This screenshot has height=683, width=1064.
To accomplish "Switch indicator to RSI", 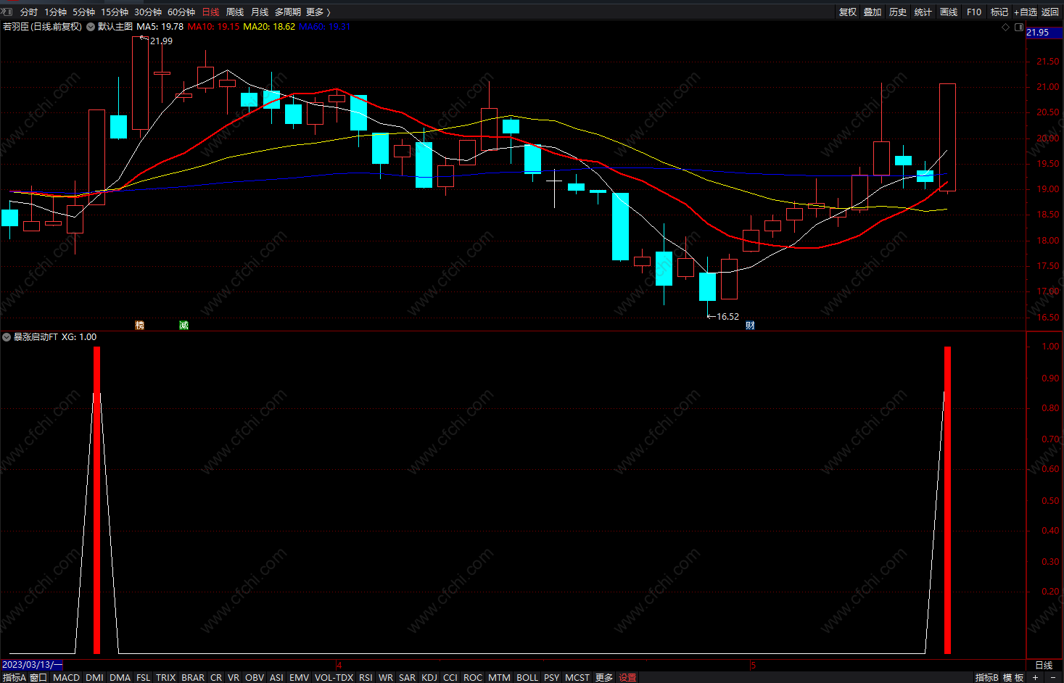I will point(366,678).
